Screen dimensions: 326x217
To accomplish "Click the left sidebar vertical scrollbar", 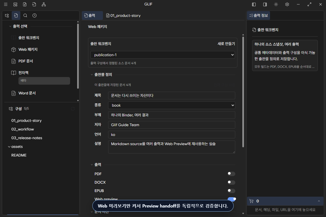I will point(78,56).
